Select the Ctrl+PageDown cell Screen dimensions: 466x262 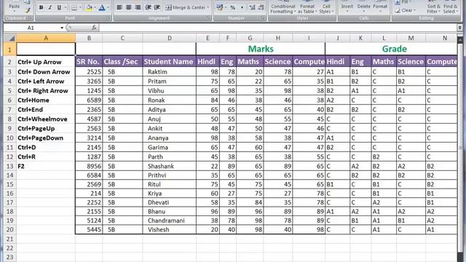click(x=46, y=138)
